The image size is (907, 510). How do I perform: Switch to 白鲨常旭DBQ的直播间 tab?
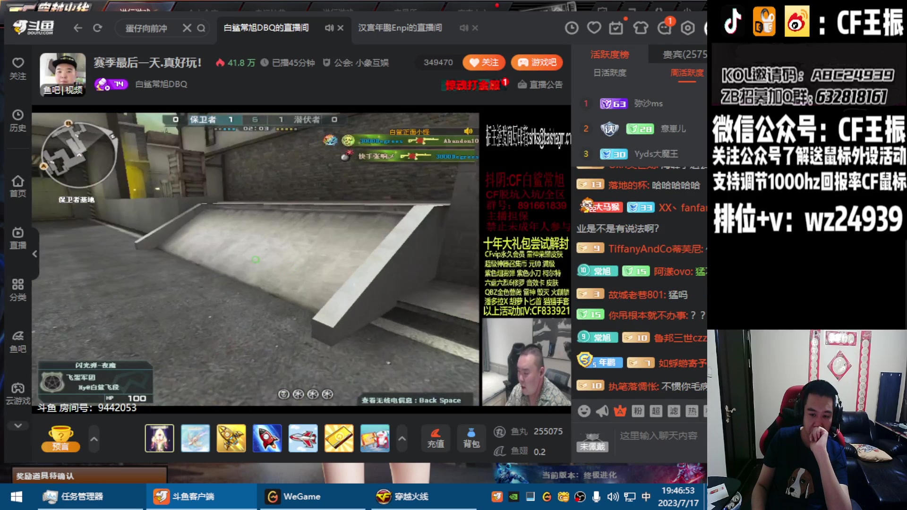266,28
